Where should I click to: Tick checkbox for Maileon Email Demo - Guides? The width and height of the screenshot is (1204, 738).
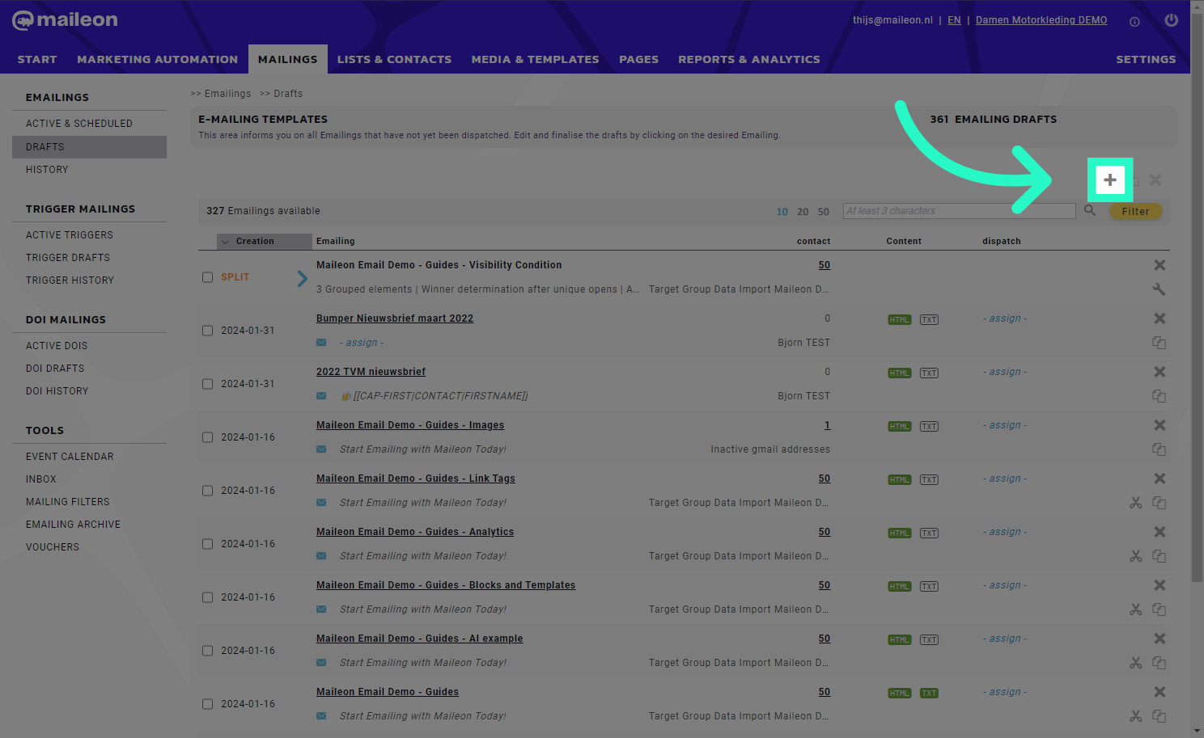(x=207, y=704)
